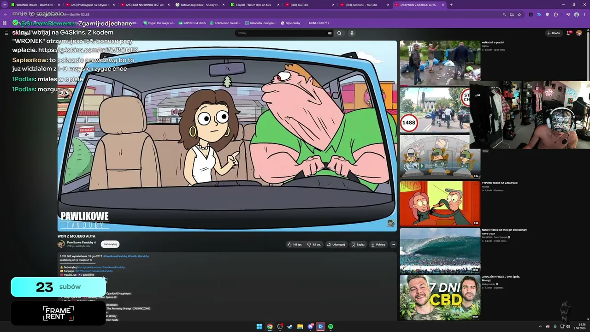Open the YouTube hamburger guide menu
The width and height of the screenshot is (590, 332).
coord(6,33)
